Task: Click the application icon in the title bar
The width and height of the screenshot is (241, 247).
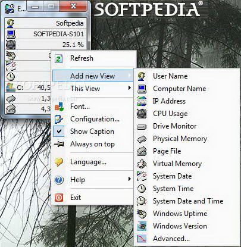Action: 10,9
